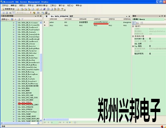Toggle the Criteria pane button
This screenshot has width=166, height=128.
point(7,13)
